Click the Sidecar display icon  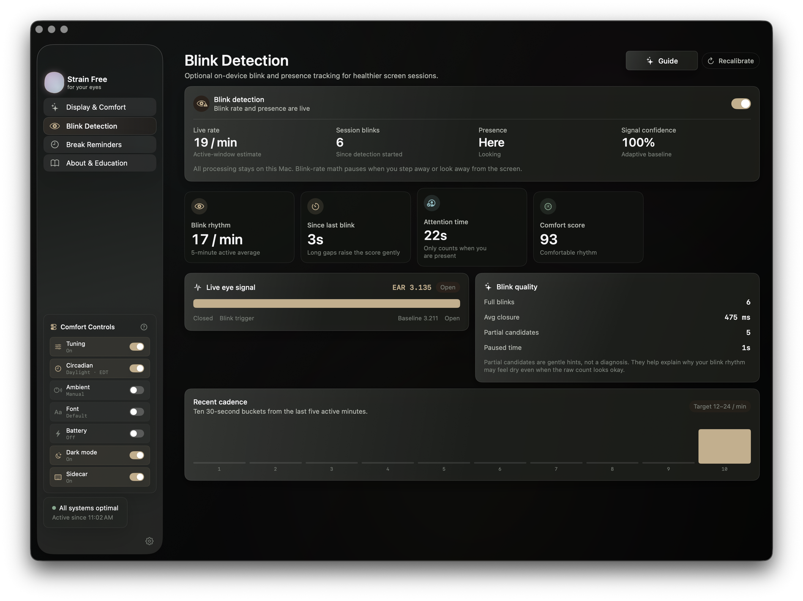[x=58, y=477]
